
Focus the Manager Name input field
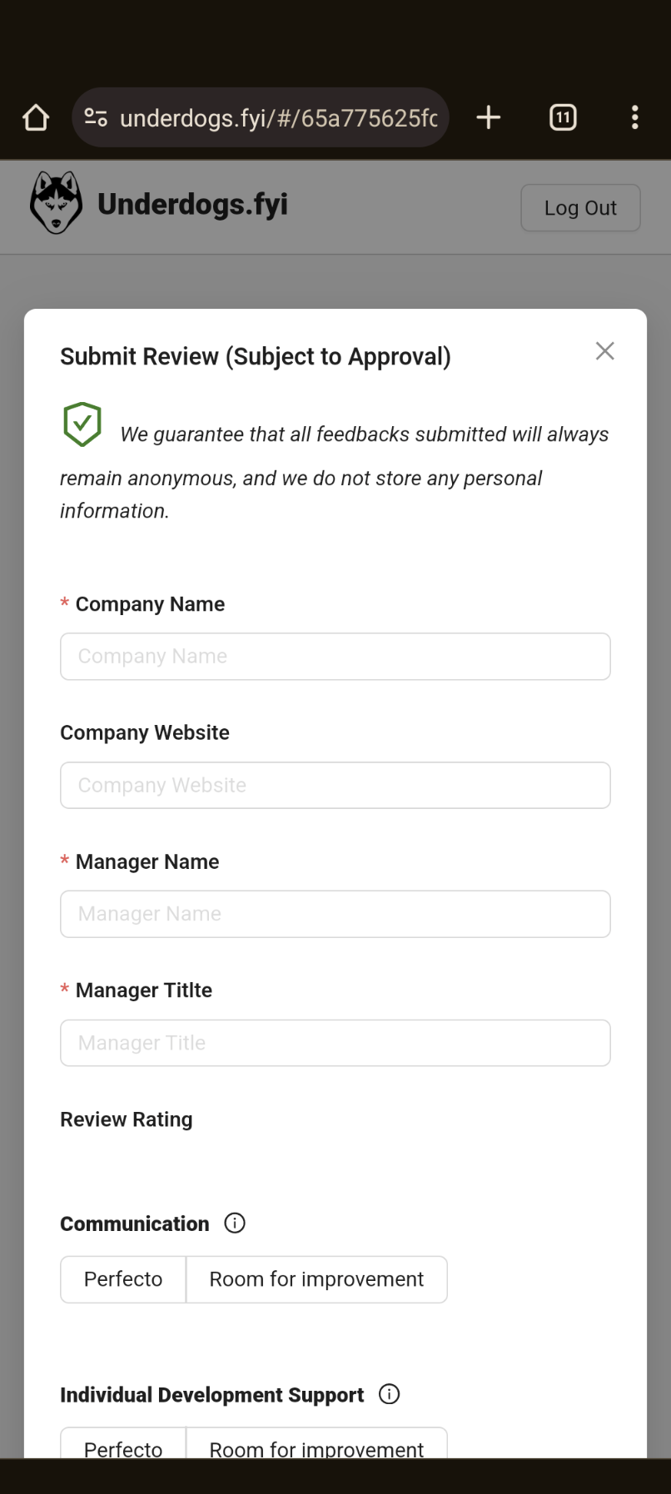click(x=335, y=914)
